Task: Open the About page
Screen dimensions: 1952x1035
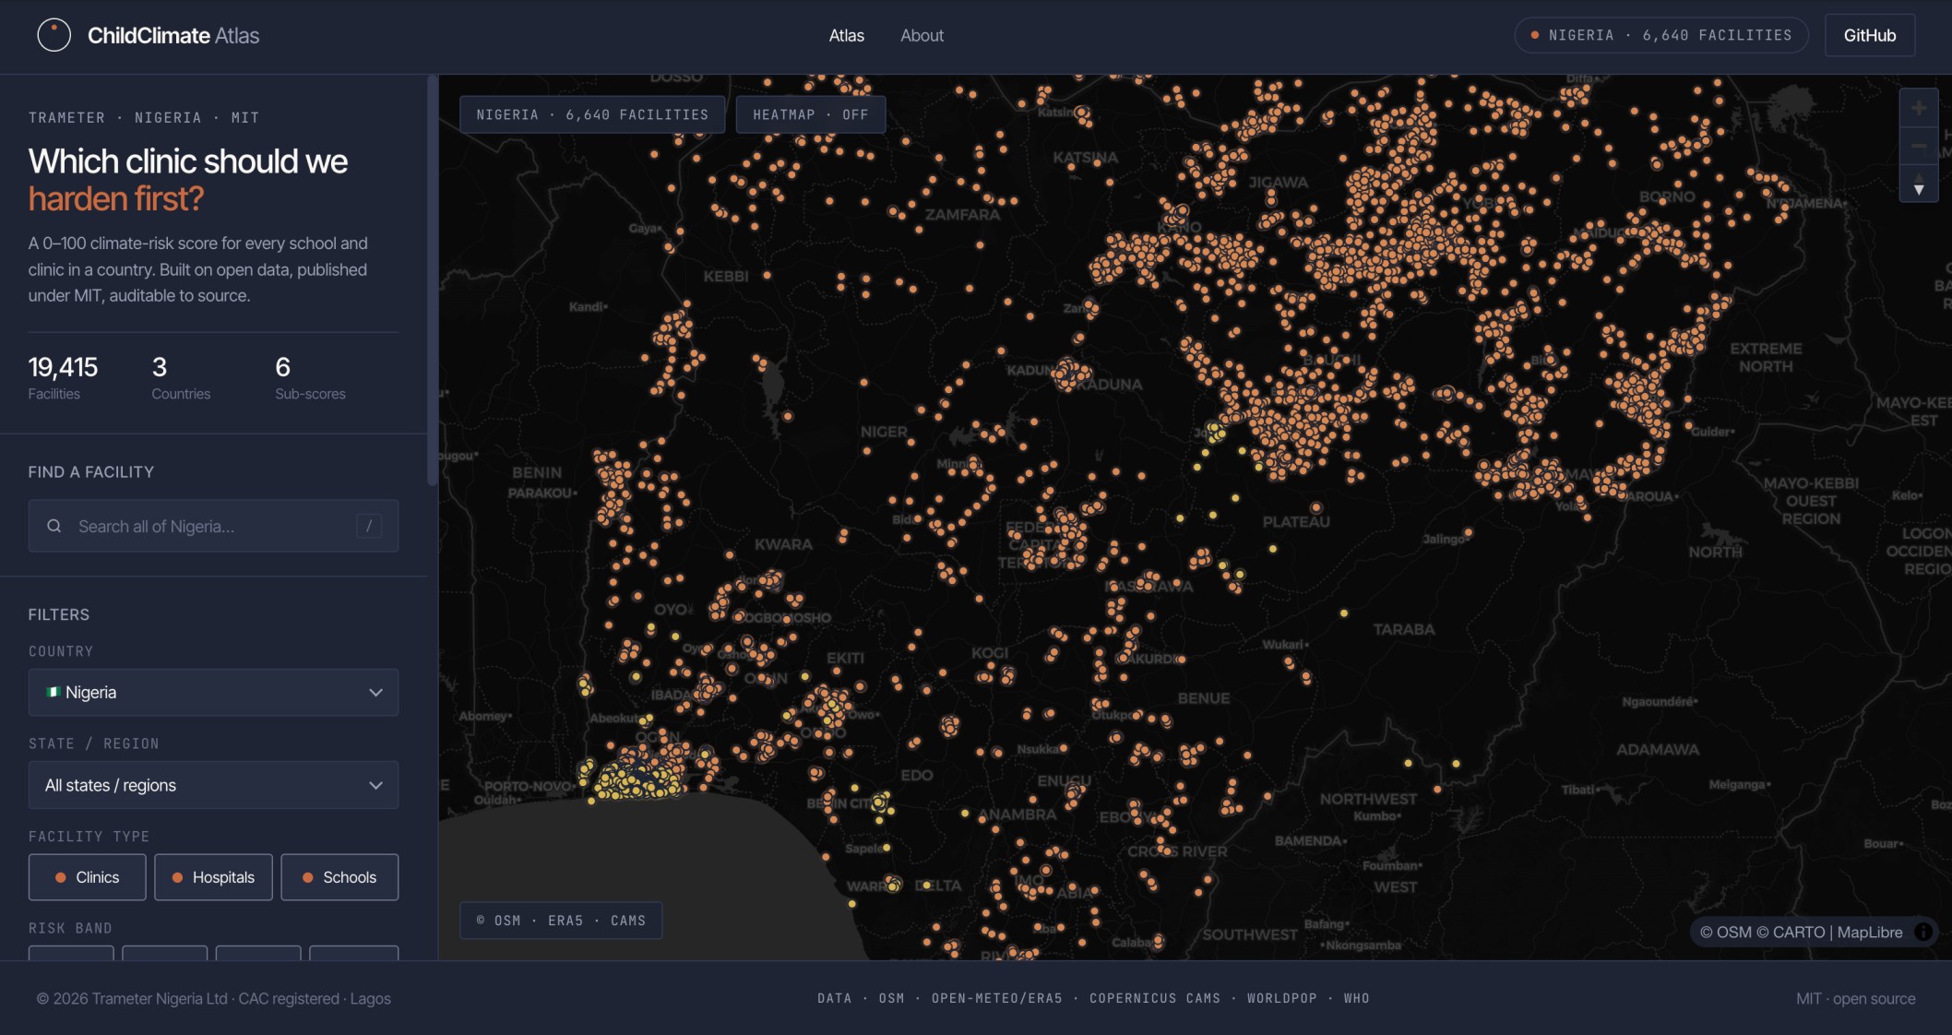Action: point(922,35)
